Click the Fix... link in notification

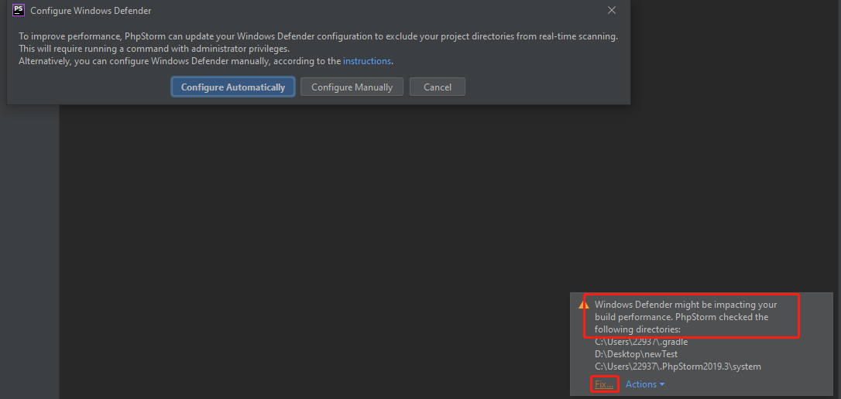point(604,384)
